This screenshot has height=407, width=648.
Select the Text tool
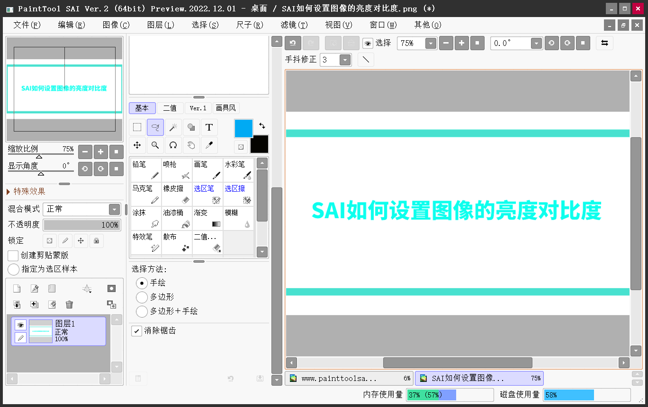tap(209, 127)
